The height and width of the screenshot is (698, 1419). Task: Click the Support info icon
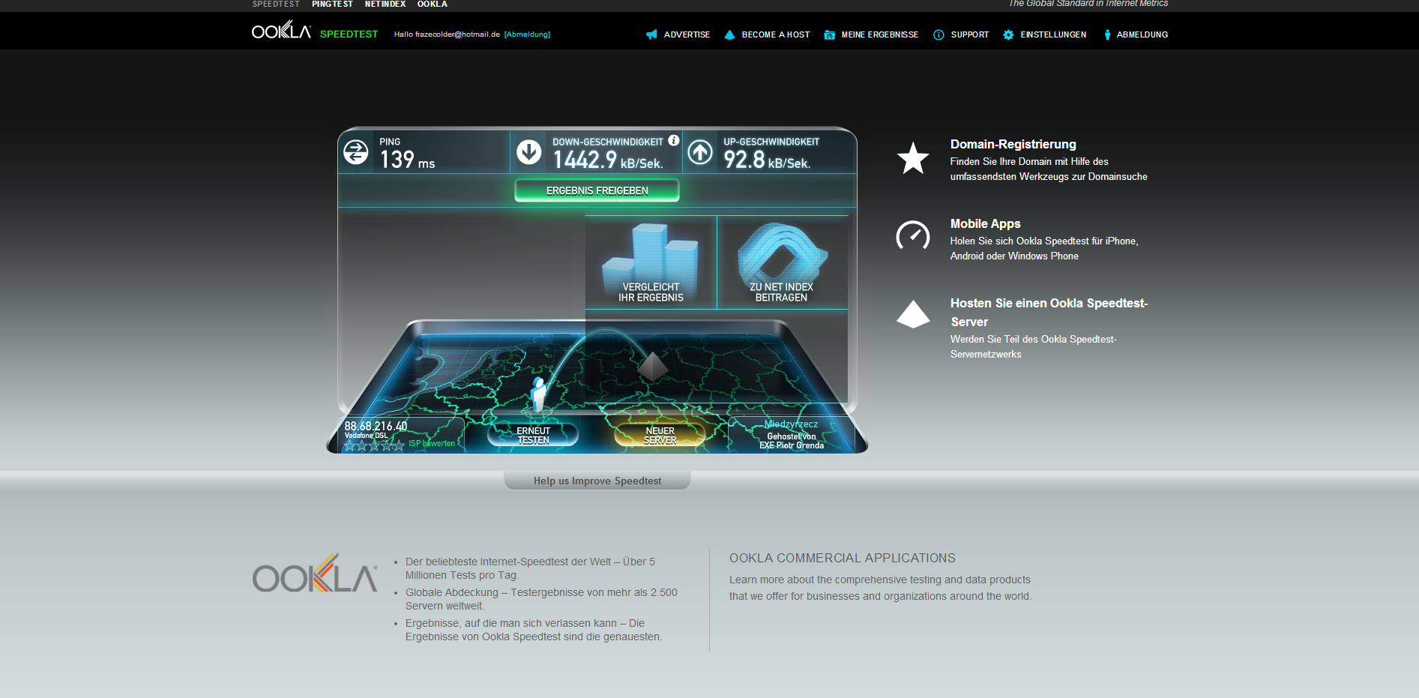[x=939, y=34]
